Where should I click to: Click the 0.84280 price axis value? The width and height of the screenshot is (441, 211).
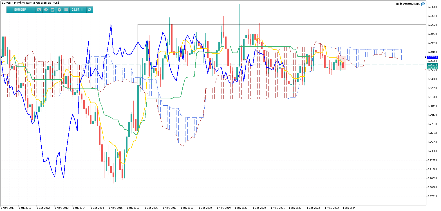click(433, 79)
